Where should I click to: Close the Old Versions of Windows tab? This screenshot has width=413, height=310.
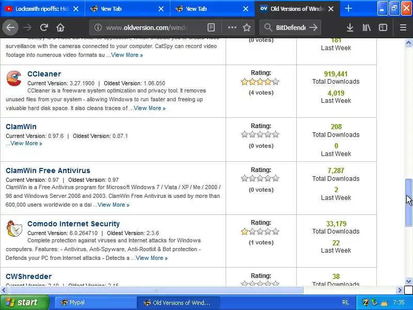(x=331, y=9)
